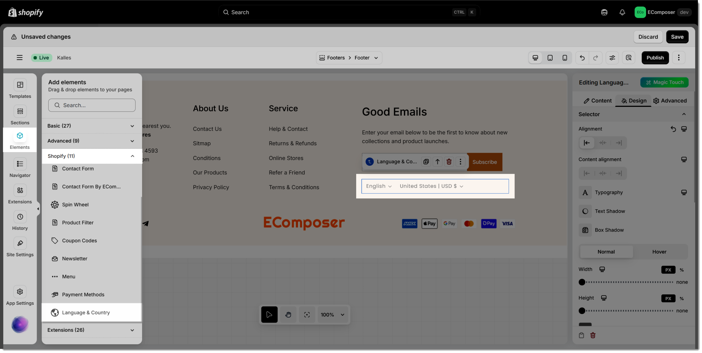Switch to Hover state
This screenshot has height=353, width=702.
pyautogui.click(x=659, y=252)
